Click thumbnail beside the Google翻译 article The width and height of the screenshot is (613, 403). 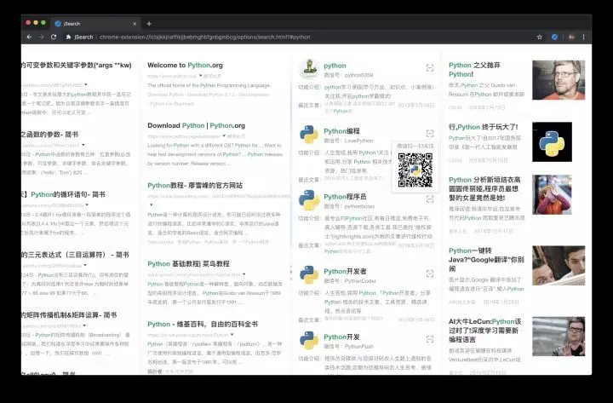559,265
